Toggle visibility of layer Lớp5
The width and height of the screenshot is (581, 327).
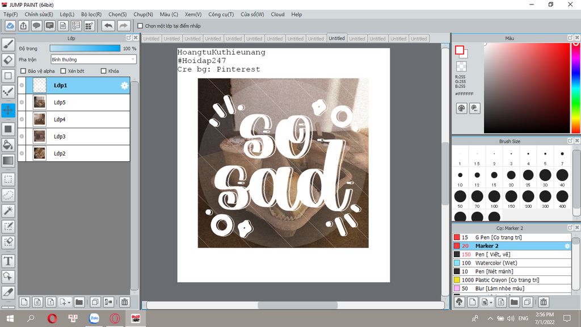point(22,102)
